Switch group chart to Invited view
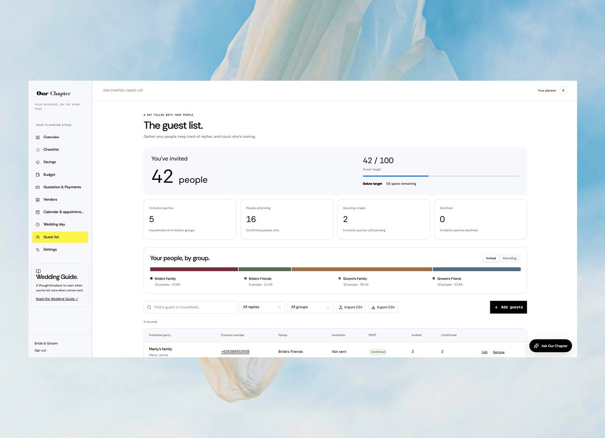Screen dimensions: 605x438 491,258
